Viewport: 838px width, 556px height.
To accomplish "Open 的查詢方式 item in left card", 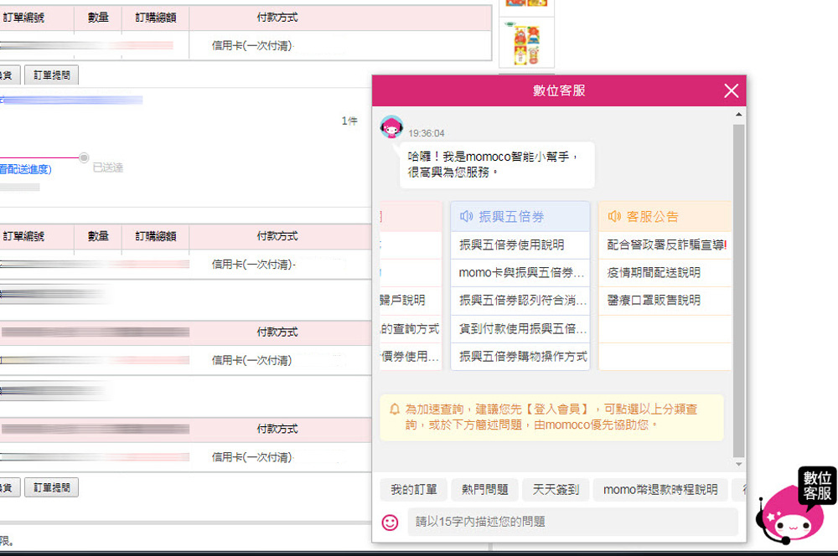I will pos(411,328).
